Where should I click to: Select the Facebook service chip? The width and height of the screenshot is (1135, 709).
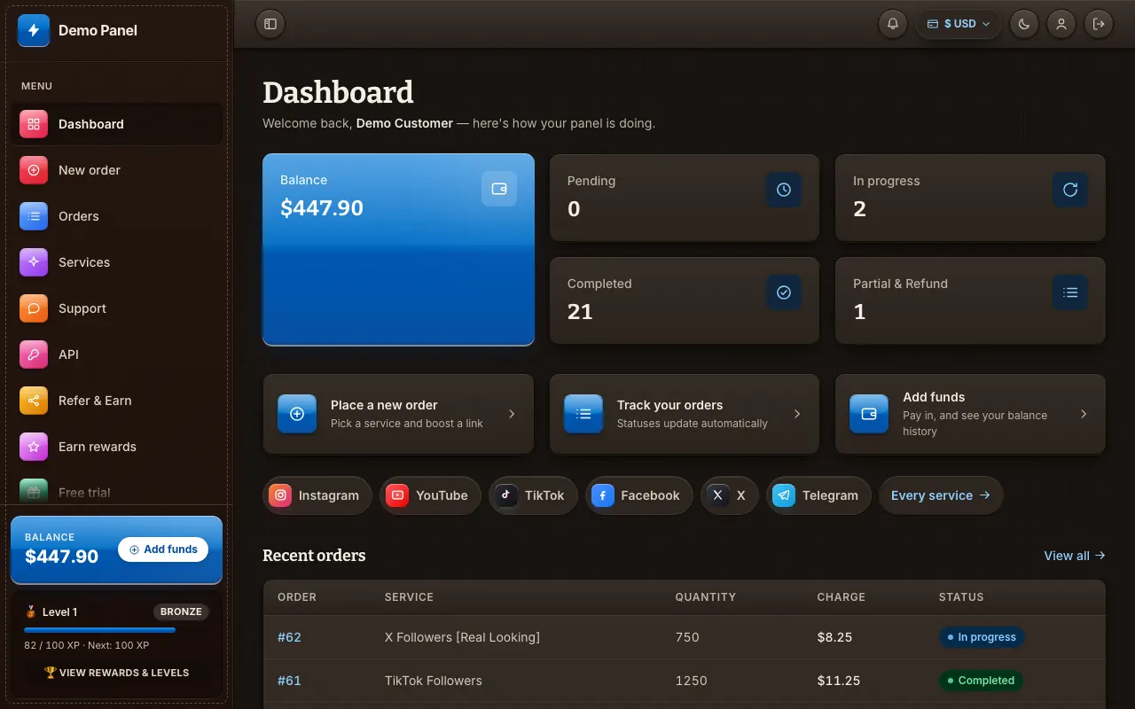(638, 495)
